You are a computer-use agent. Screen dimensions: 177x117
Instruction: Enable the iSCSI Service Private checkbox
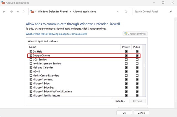tap(126, 59)
